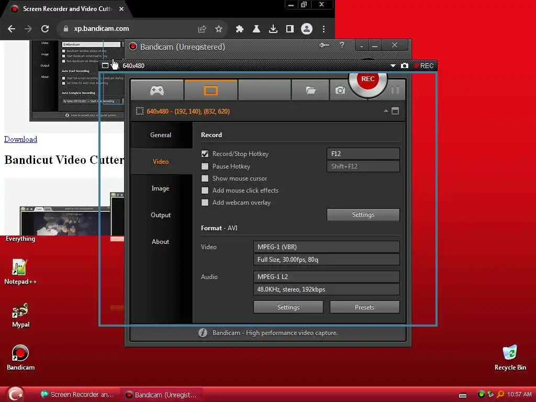Open the browser profile avatar
The image size is (536, 402).
coord(307,29)
